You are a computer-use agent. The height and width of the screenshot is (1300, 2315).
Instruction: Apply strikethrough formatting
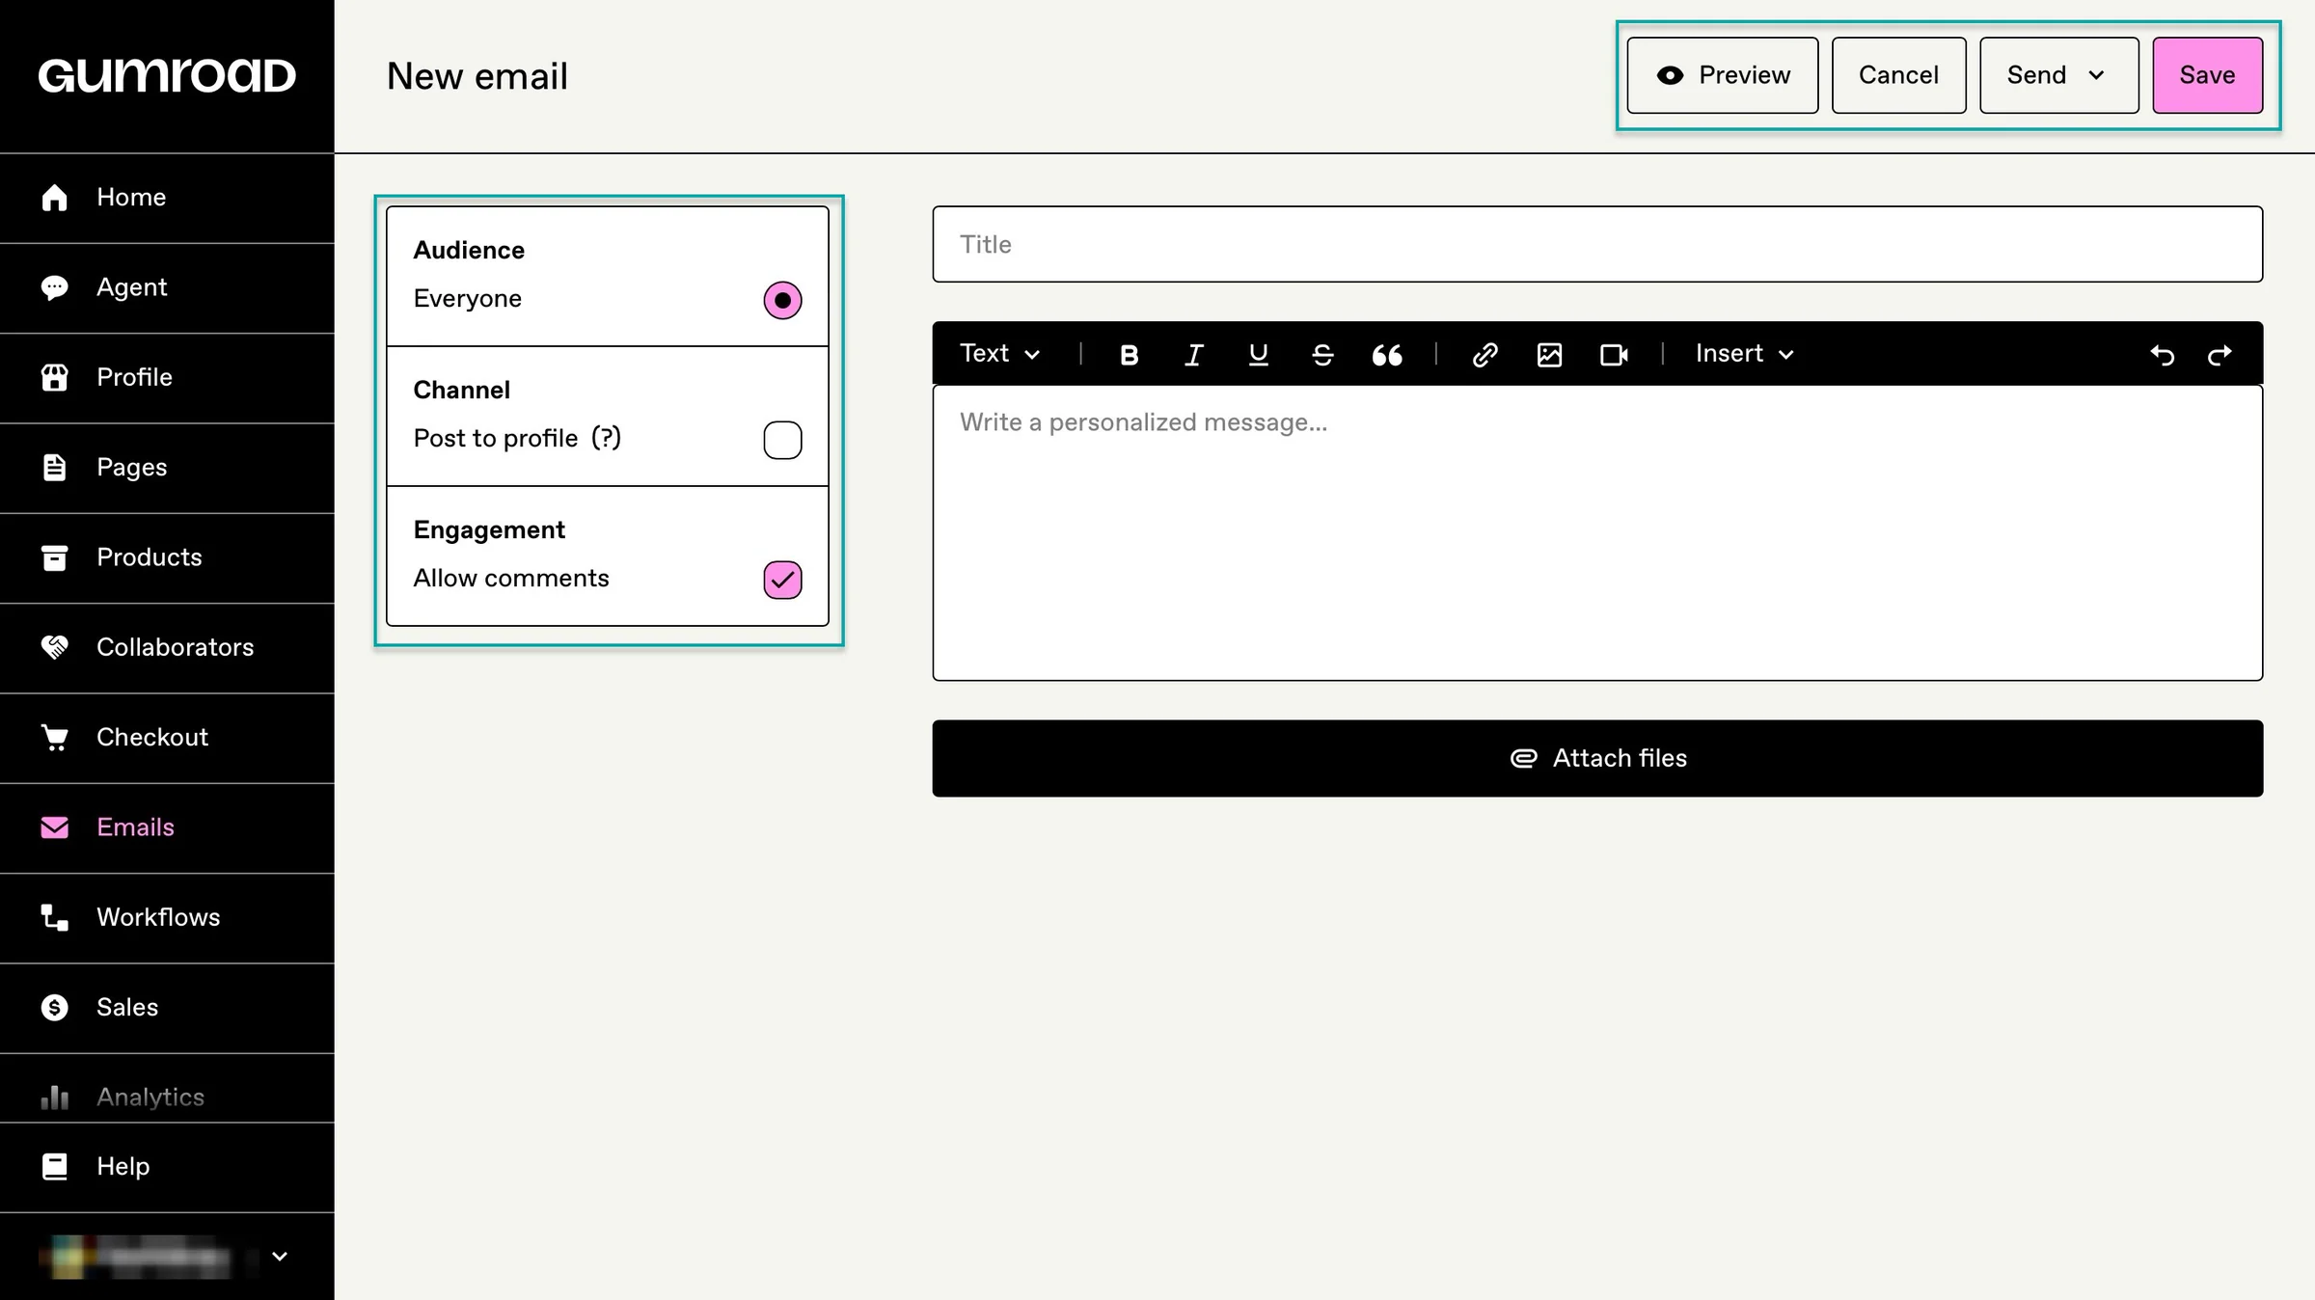(x=1322, y=355)
